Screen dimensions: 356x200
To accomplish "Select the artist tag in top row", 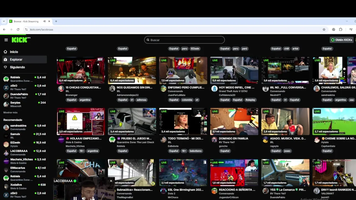I will click(x=295, y=49).
